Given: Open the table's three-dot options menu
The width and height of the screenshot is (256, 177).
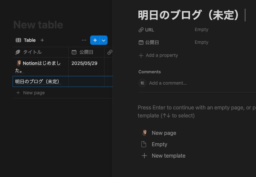Looking at the screenshot, I should (84, 40).
